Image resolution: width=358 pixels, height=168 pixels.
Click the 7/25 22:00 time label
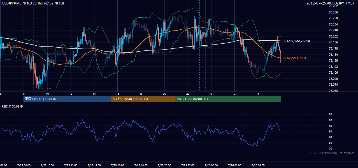pyautogui.click(x=188, y=165)
